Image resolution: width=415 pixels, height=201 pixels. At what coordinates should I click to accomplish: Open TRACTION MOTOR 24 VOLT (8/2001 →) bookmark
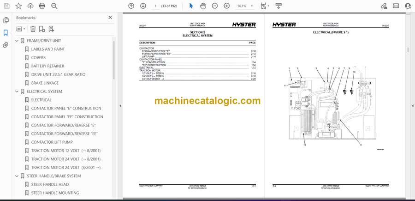pos(66,168)
